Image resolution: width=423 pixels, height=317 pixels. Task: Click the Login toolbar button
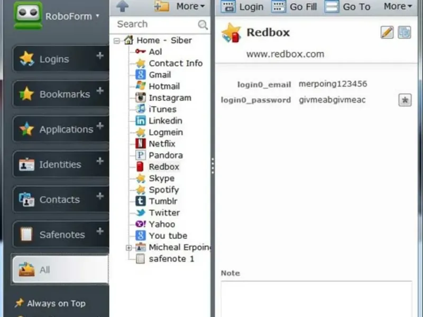coord(242,6)
